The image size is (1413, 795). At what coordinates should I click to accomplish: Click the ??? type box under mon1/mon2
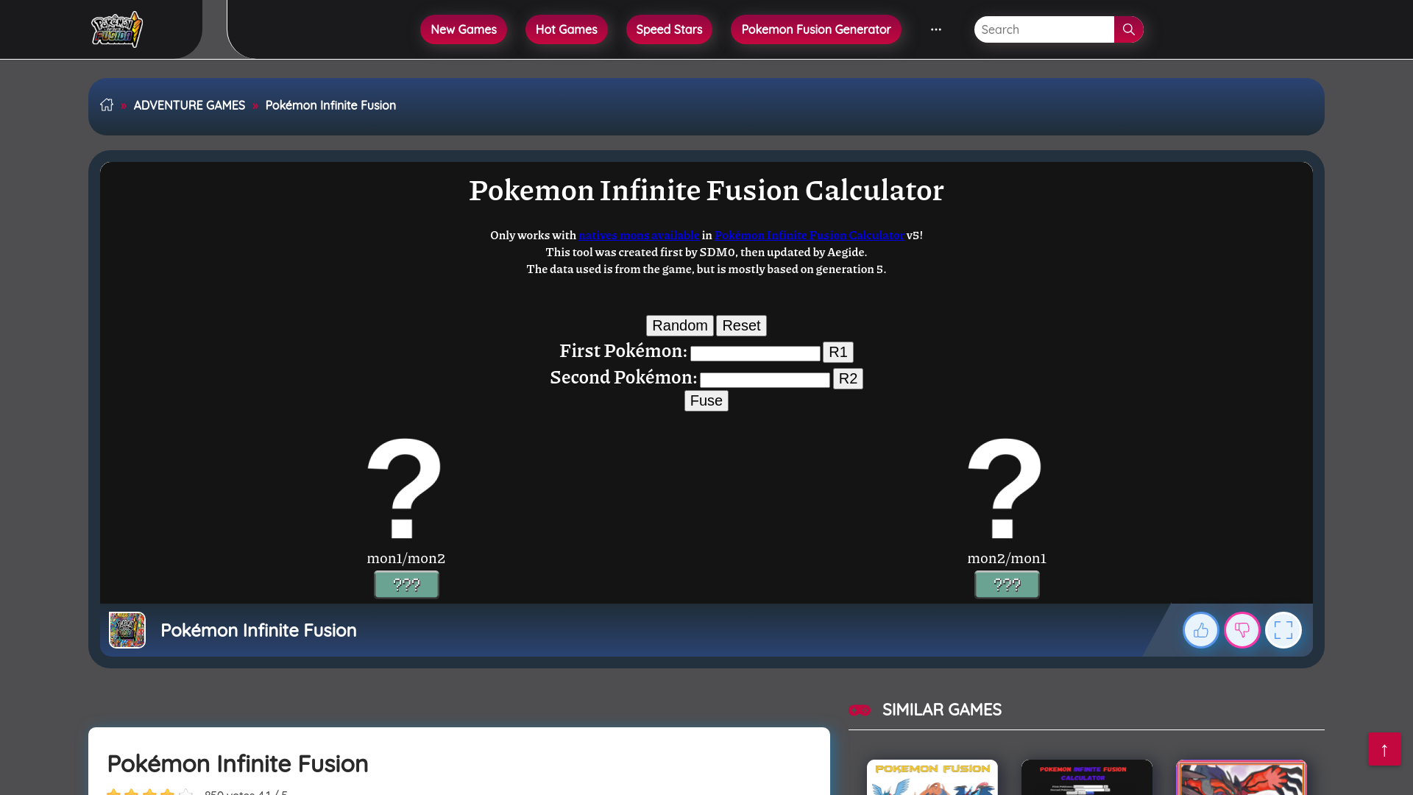(406, 584)
